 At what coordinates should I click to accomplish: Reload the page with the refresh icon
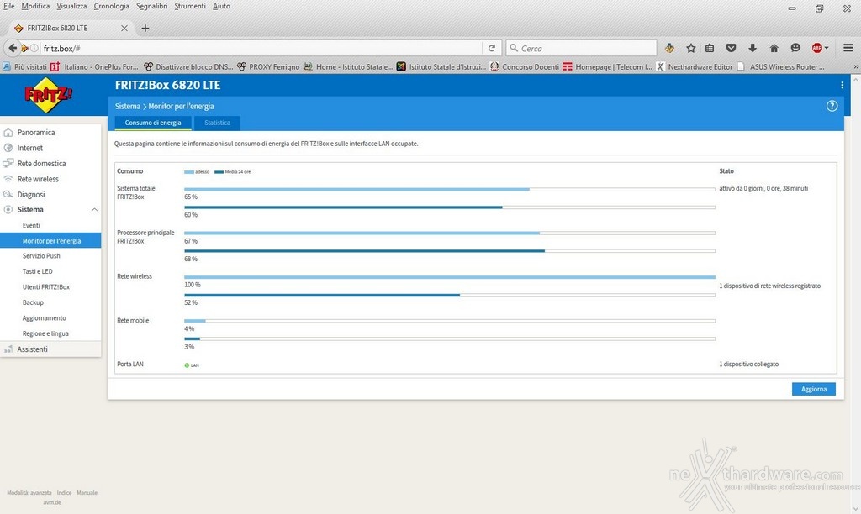pyautogui.click(x=491, y=48)
